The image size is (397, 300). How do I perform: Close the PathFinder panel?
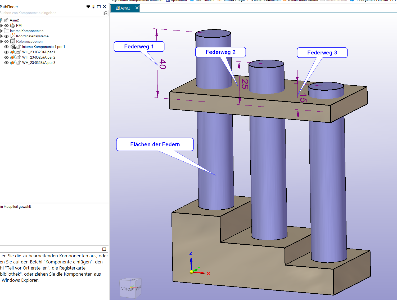(x=104, y=7)
